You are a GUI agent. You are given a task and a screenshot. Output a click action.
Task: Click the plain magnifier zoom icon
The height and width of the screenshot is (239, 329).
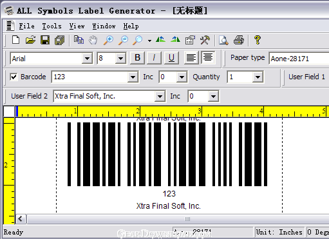138,40
